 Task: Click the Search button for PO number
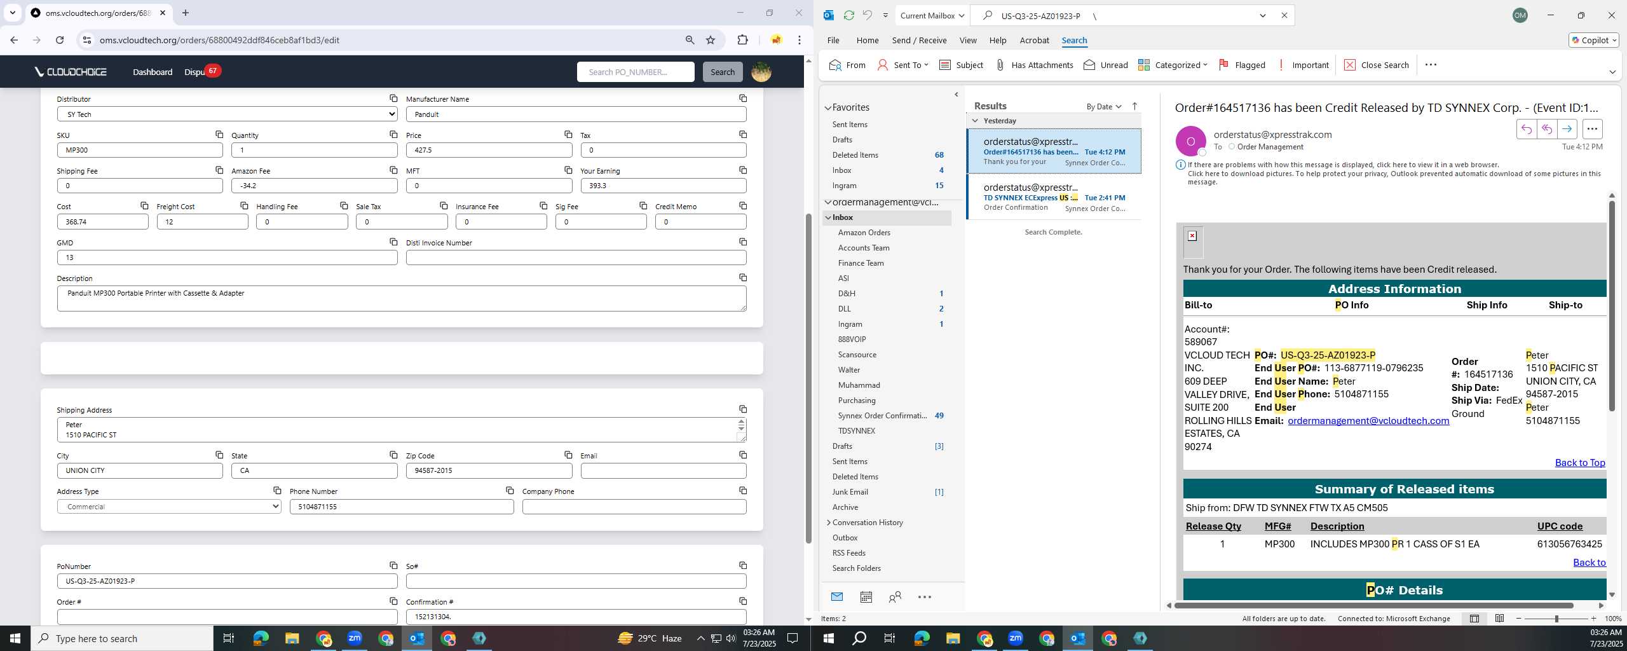pos(723,72)
